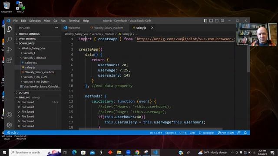This screenshot has height=156, width=278.
Task: Open the Accounts menu icon
Action: tap(9, 114)
